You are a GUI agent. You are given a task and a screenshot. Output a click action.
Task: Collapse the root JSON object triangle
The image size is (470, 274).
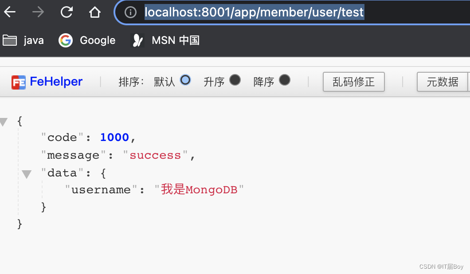click(3, 122)
